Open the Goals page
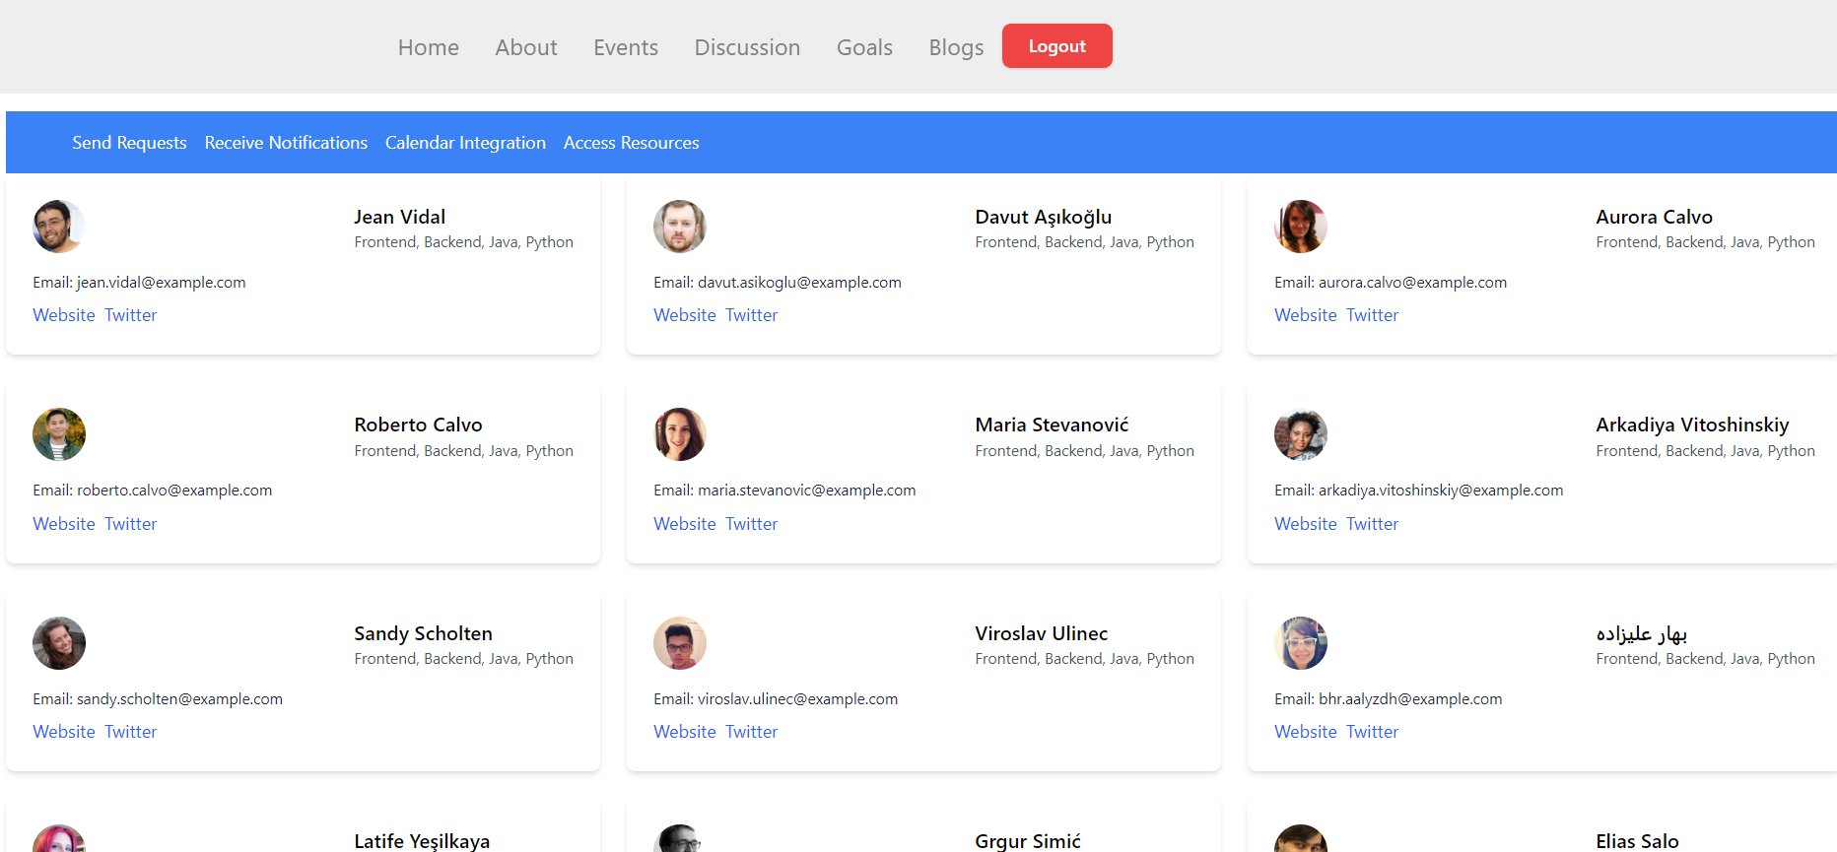Image resolution: width=1837 pixels, height=852 pixels. pyautogui.click(x=864, y=47)
